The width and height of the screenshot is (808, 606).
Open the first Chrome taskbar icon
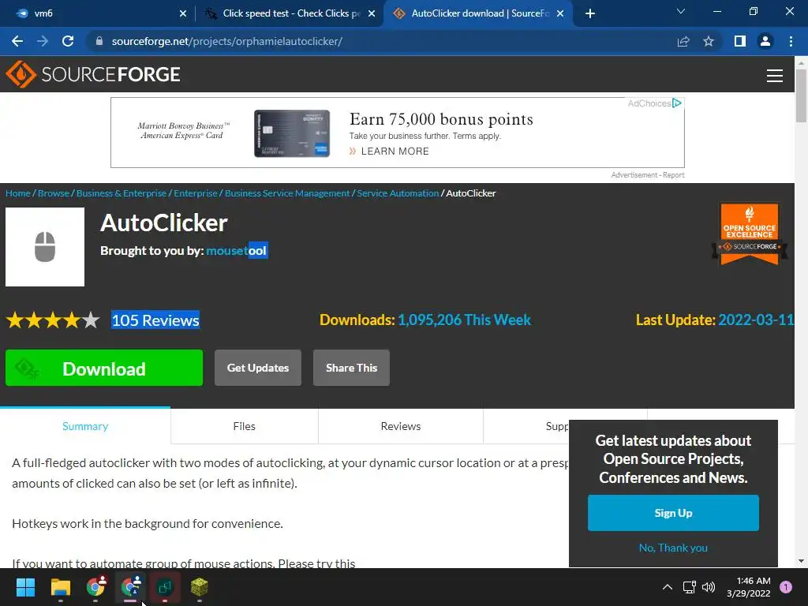(x=95, y=587)
